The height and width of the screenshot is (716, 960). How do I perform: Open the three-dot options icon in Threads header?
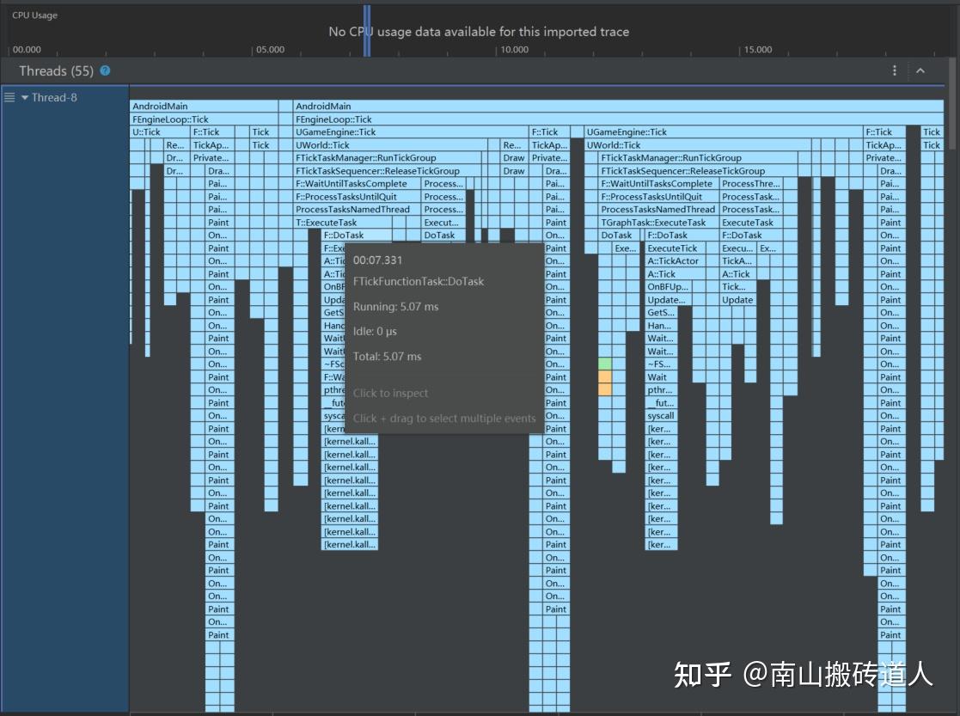[896, 70]
